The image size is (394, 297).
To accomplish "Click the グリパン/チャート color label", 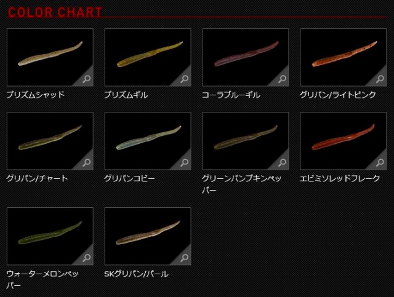I will [37, 178].
